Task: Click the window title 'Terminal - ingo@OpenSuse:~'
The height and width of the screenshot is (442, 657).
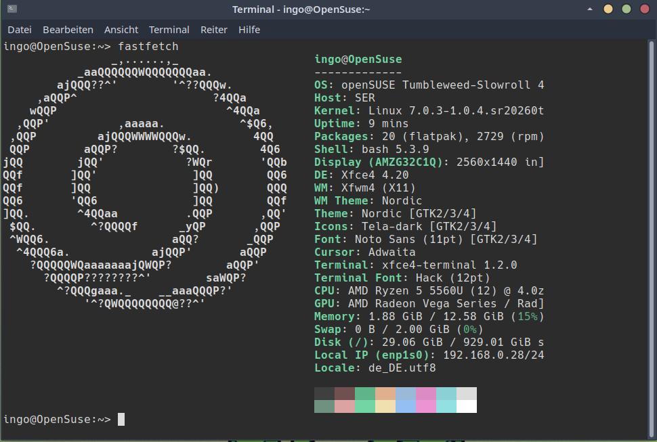Action: [301, 9]
